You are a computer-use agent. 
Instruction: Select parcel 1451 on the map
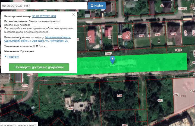(160, 100)
